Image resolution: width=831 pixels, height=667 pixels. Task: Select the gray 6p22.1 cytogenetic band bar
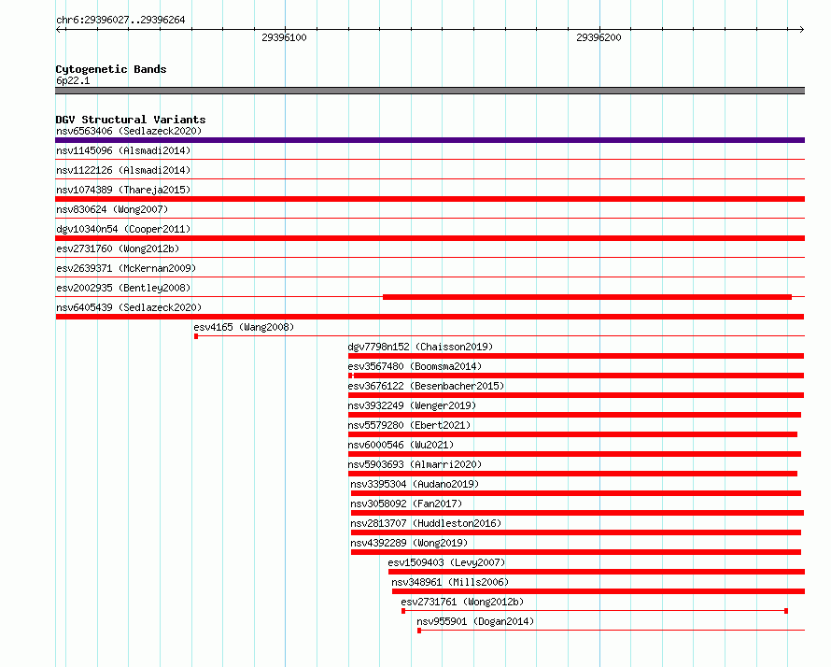point(430,91)
